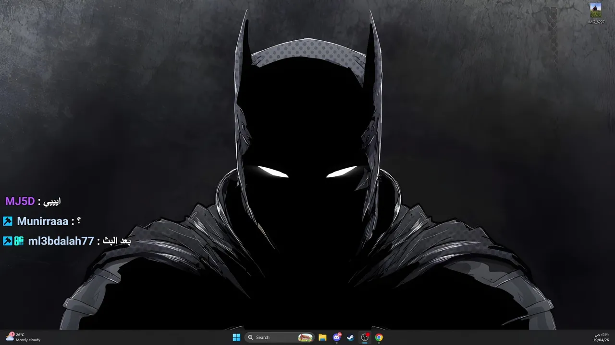Click the cottage search highlight image
The image size is (615, 345).
pyautogui.click(x=305, y=337)
